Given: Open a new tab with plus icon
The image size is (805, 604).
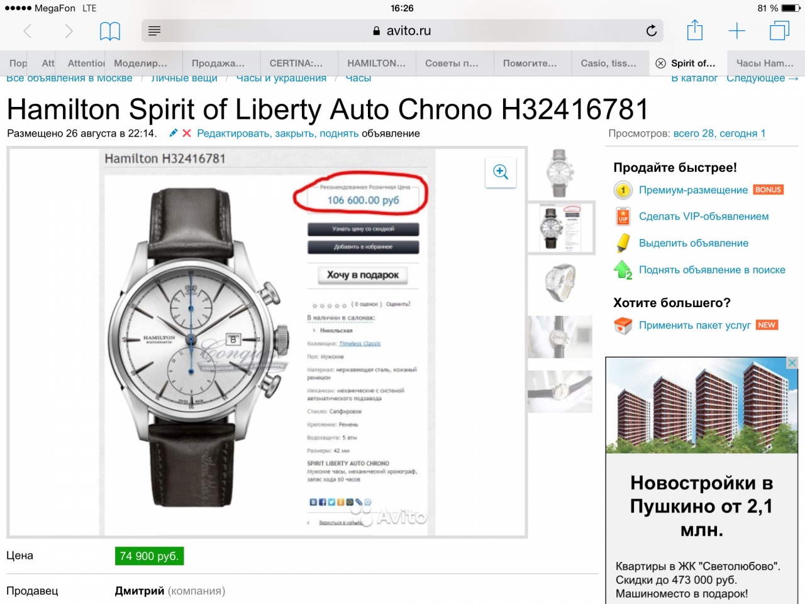Looking at the screenshot, I should coord(736,31).
